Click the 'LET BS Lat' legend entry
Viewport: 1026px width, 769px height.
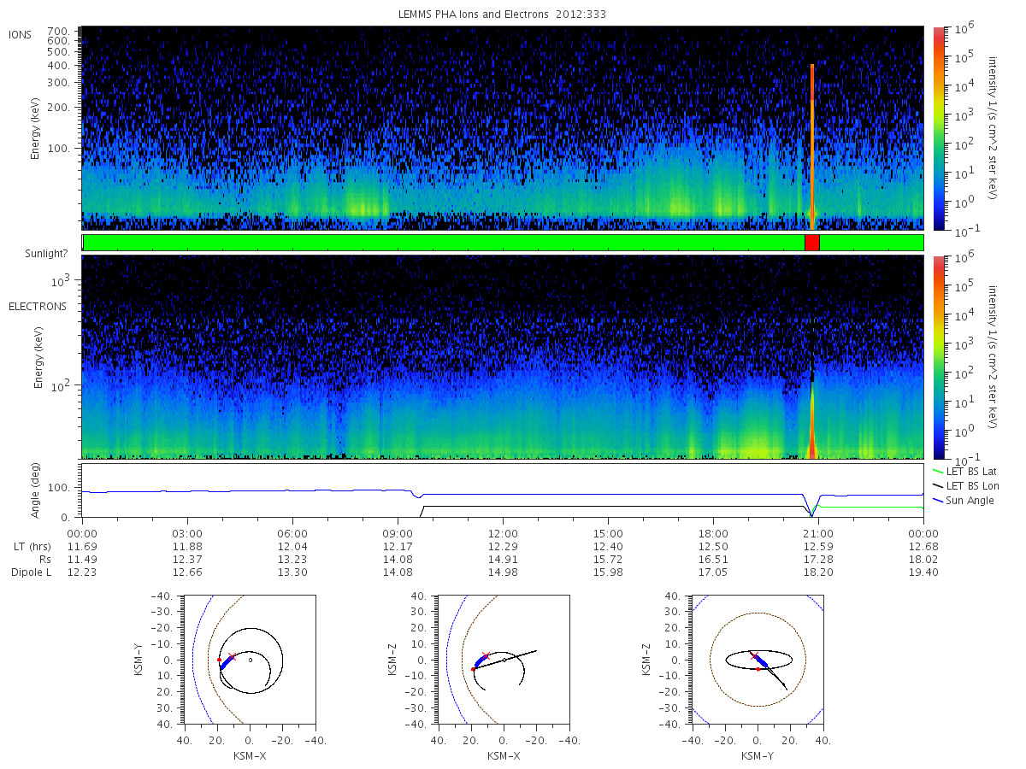click(x=964, y=471)
